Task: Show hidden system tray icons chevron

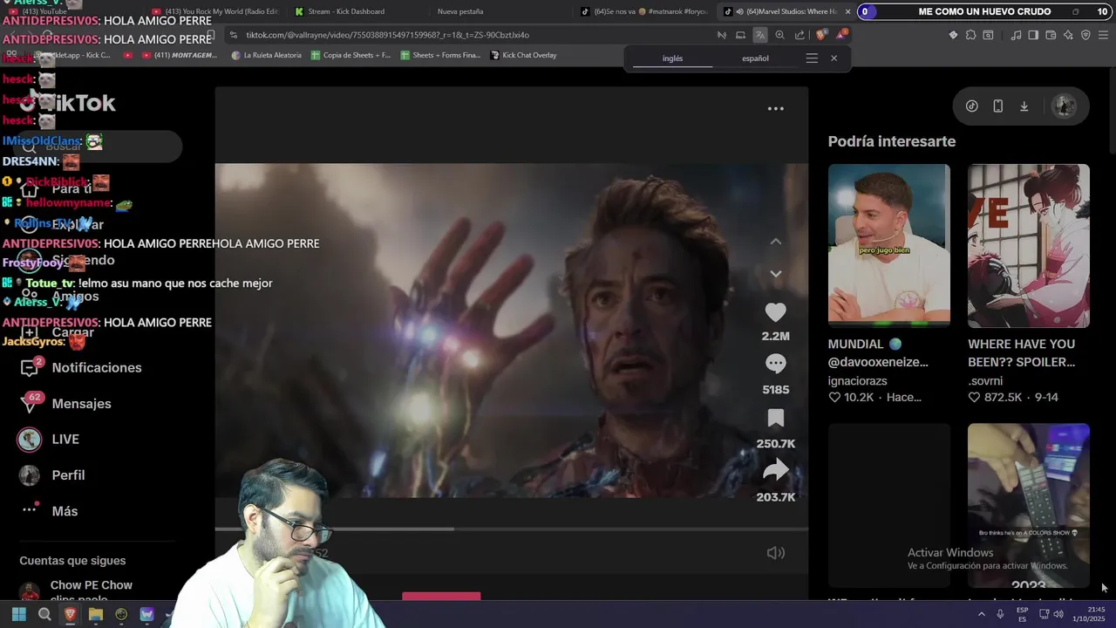Action: pyautogui.click(x=981, y=614)
